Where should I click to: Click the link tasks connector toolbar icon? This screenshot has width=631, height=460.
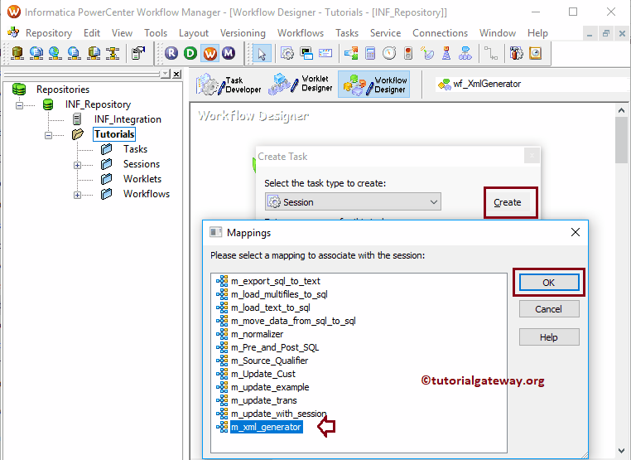pos(490,53)
